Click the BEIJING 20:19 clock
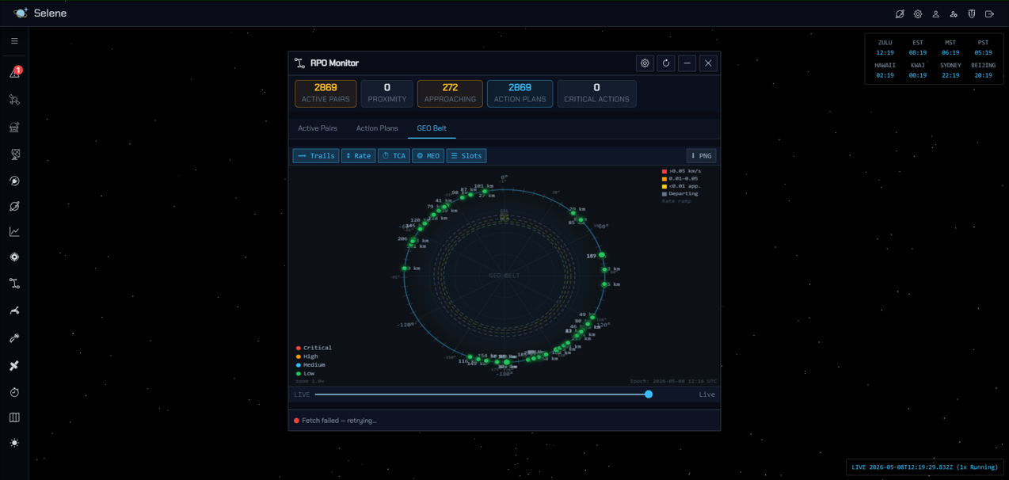This screenshot has height=480, width=1009. (x=983, y=70)
